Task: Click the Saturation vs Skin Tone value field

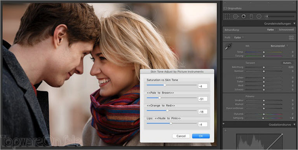Action: [202, 86]
